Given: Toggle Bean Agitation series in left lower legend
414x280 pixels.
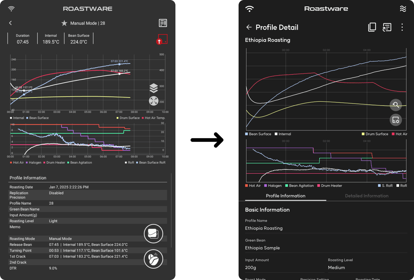Looking at the screenshot, I should (80, 162).
